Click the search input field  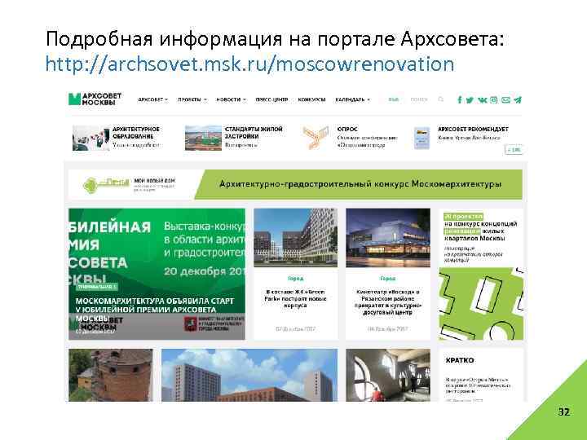point(419,99)
